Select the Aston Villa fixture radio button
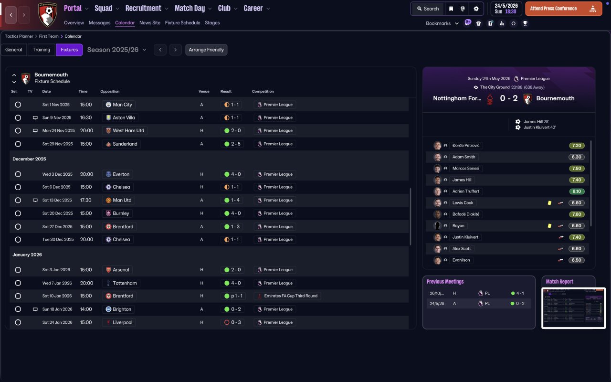The image size is (611, 382). (18, 117)
